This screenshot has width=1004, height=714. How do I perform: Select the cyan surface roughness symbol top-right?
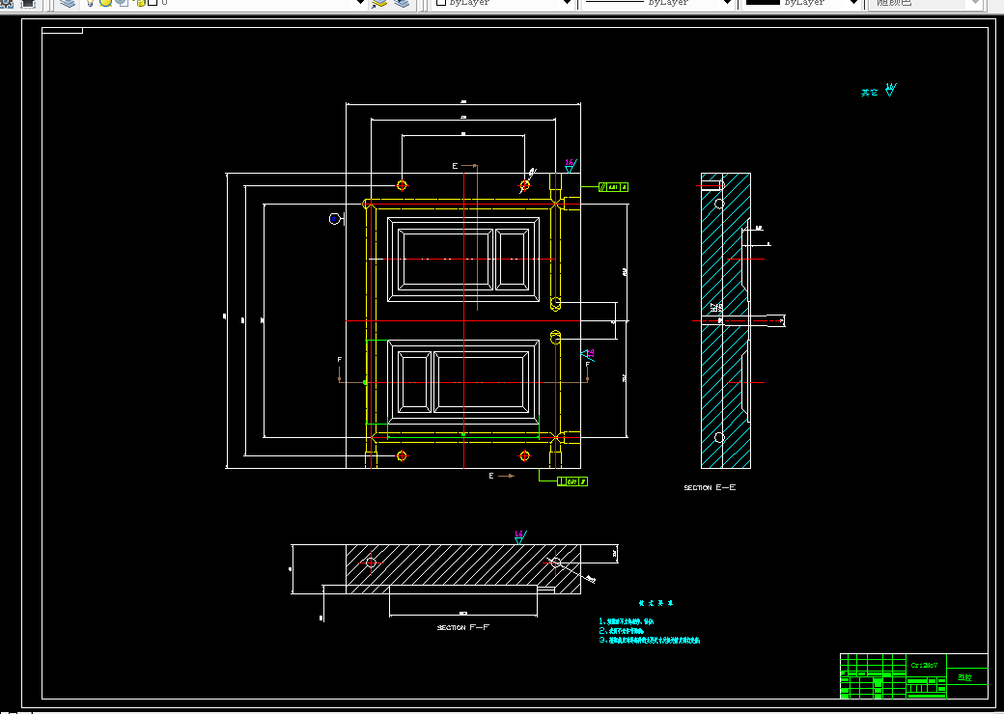click(890, 90)
